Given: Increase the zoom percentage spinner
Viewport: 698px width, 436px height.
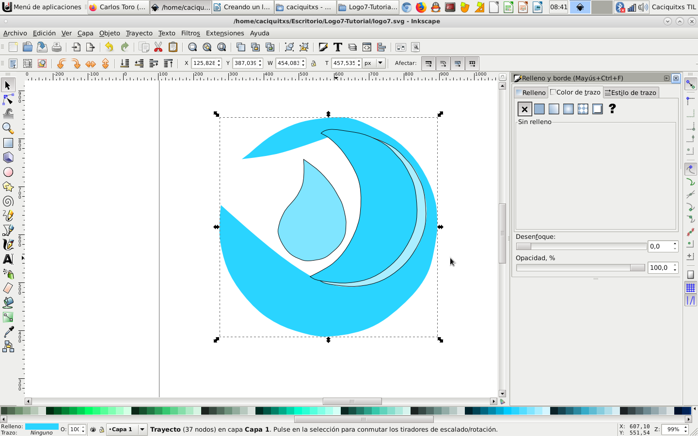Looking at the screenshot, I should pyautogui.click(x=685, y=427).
